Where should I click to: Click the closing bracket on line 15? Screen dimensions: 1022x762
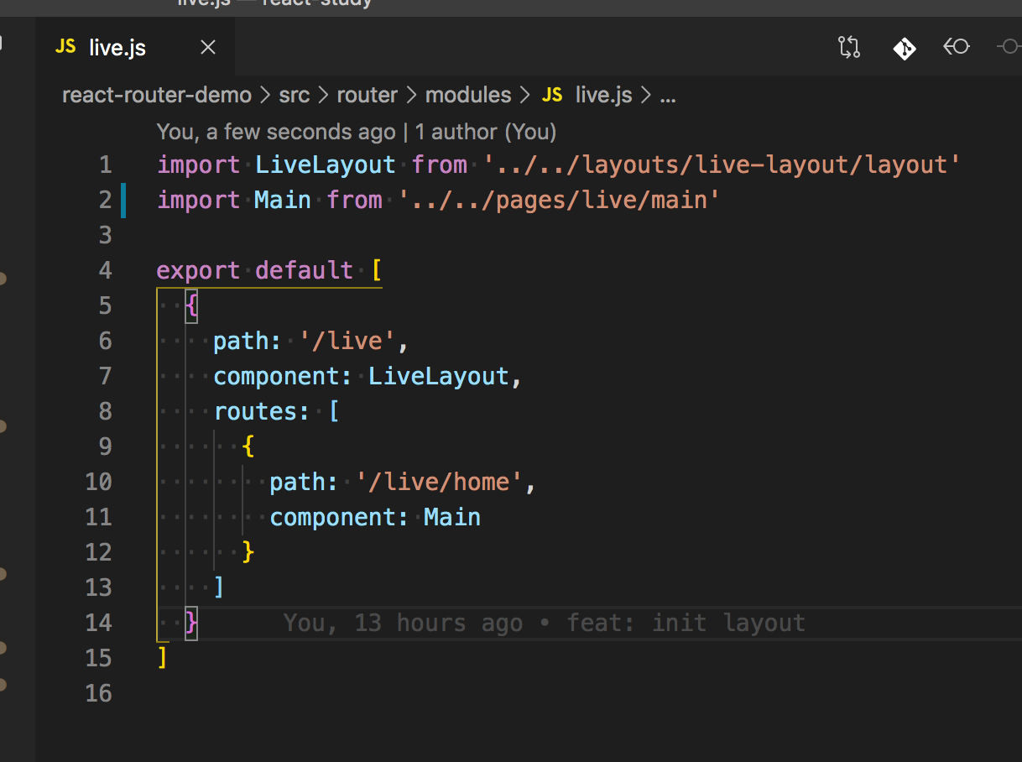pyautogui.click(x=163, y=658)
